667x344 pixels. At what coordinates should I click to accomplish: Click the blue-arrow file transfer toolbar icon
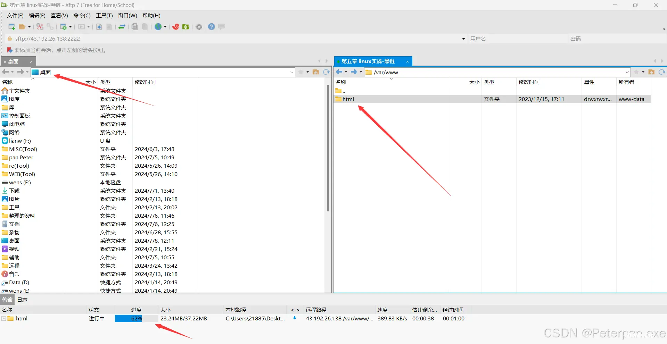pos(99,27)
